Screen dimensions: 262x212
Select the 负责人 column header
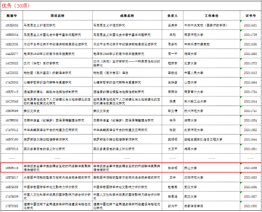point(172,14)
